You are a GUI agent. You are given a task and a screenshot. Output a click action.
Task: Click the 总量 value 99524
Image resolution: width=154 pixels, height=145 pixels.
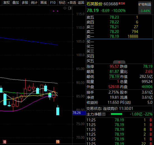[x=147, y=82]
